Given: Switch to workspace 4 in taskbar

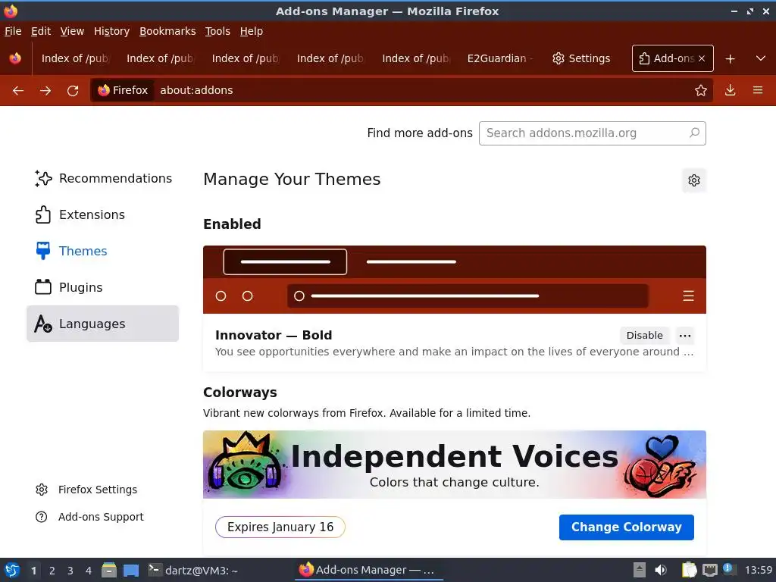Looking at the screenshot, I should tap(89, 571).
